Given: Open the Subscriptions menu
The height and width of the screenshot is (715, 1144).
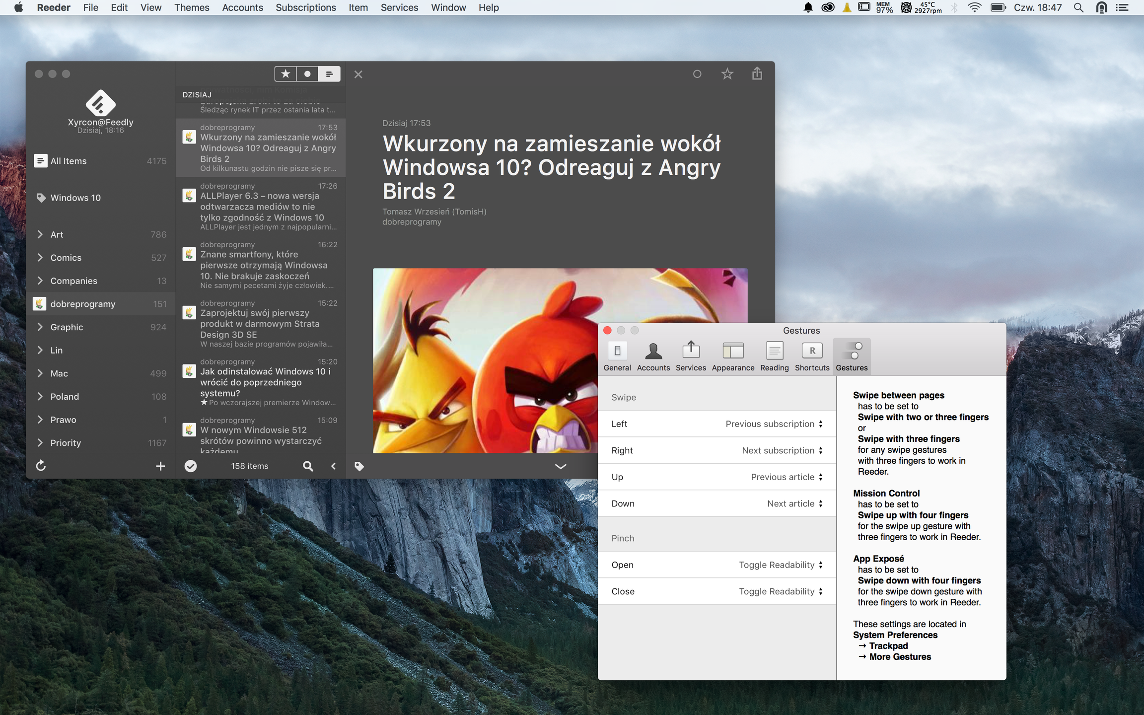Looking at the screenshot, I should (305, 7).
